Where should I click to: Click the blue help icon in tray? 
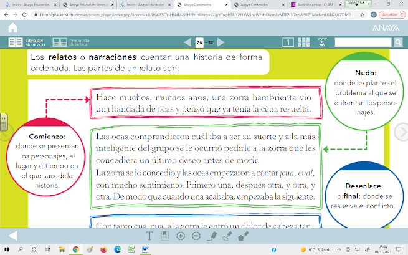273,249
